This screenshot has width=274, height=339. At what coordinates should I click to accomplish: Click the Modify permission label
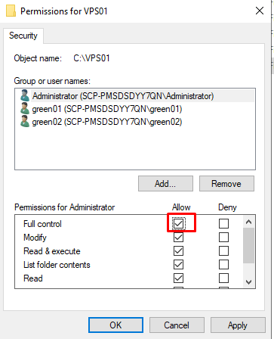point(35,238)
